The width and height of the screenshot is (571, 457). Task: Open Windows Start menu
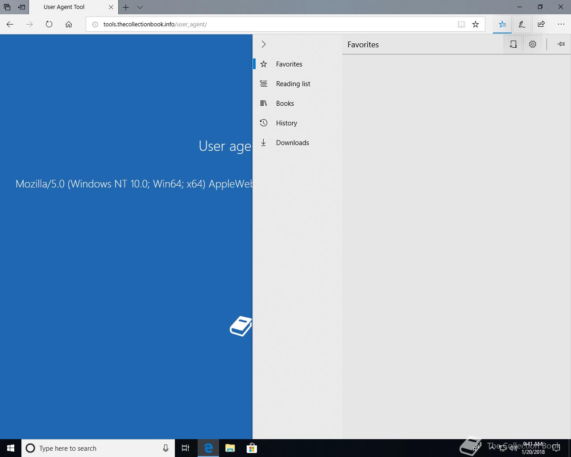(x=11, y=448)
